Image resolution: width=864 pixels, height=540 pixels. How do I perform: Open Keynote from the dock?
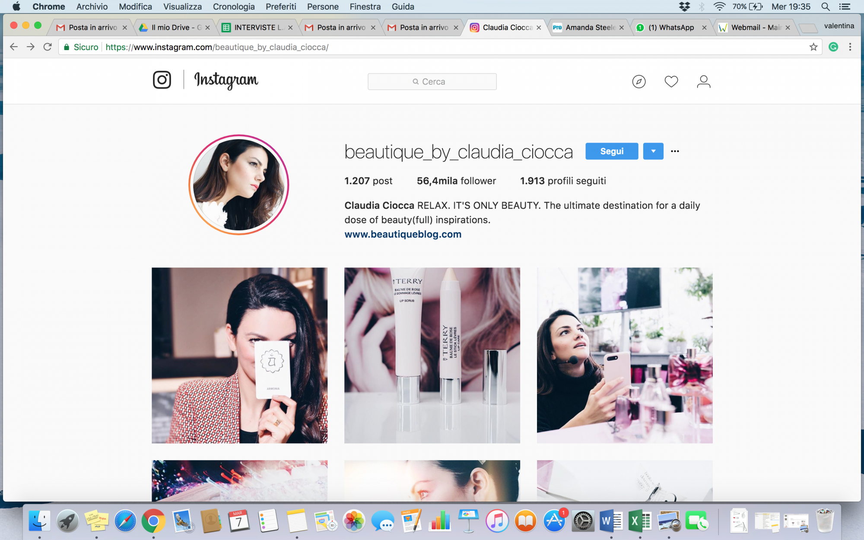[468, 521]
